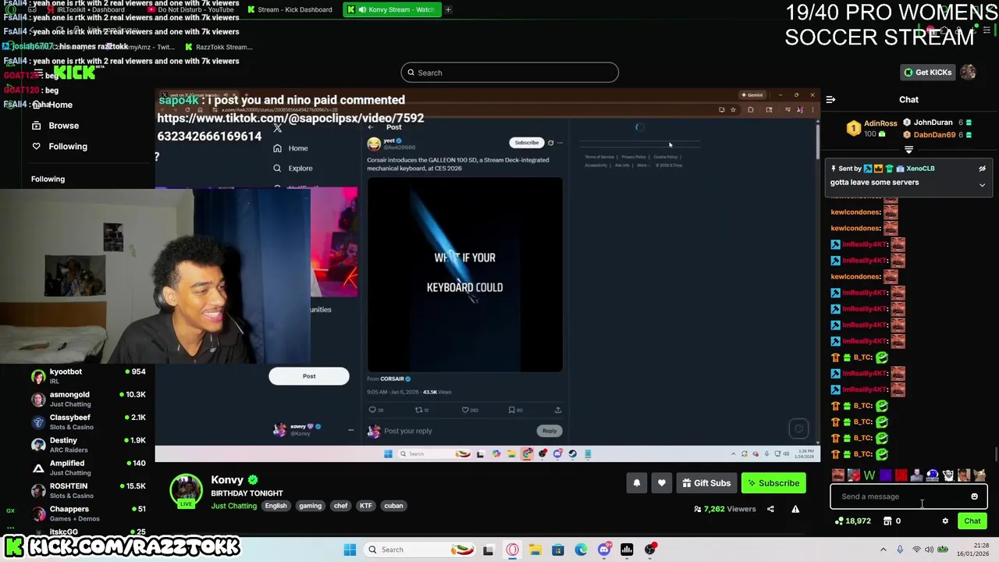Click the notification bell icon under the stream
999x562 pixels.
(636, 483)
